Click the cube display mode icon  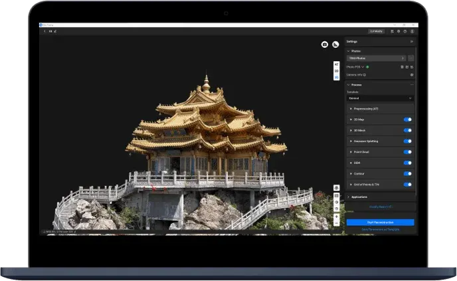tap(336, 203)
